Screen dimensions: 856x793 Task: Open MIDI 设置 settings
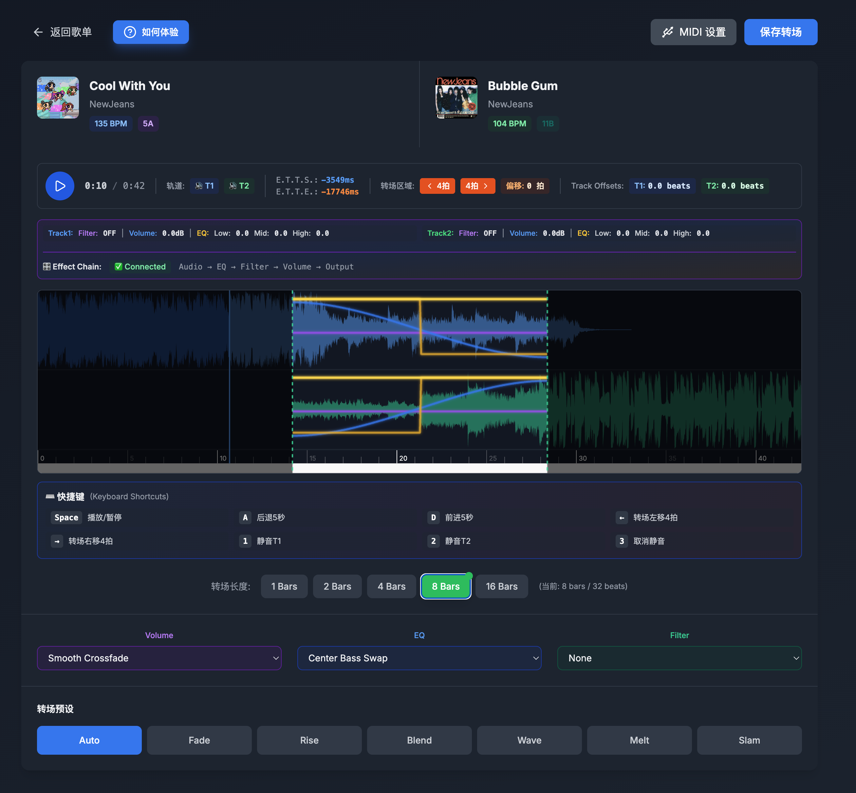(x=693, y=32)
